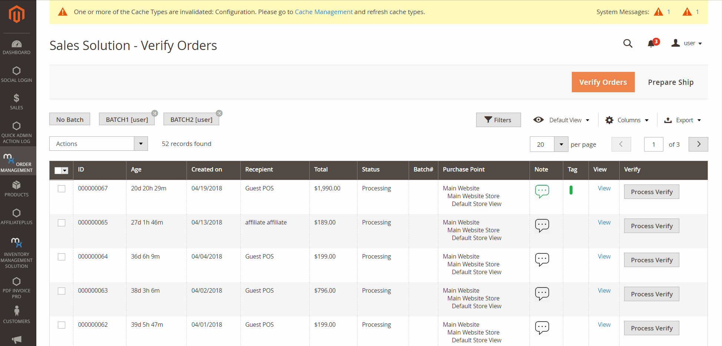Select the No Batch filter
The image size is (722, 346).
click(x=70, y=119)
